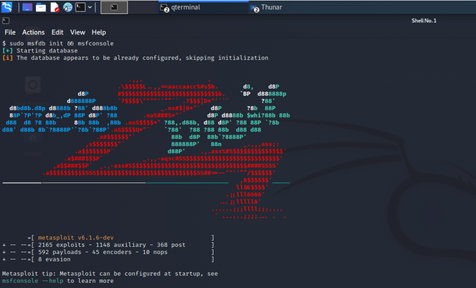
Task: Launch the text editor panel icon
Action: (55, 7)
